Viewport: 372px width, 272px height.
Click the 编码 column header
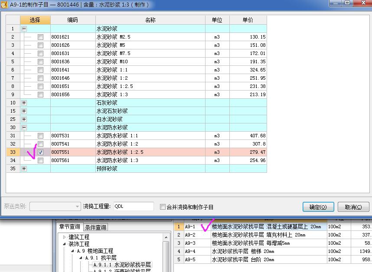point(73,20)
